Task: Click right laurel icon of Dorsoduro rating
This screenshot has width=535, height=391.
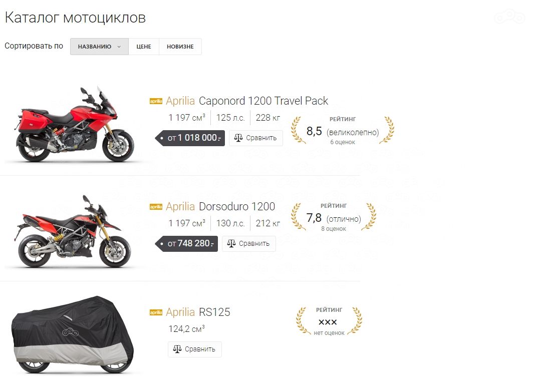Action: tap(368, 217)
